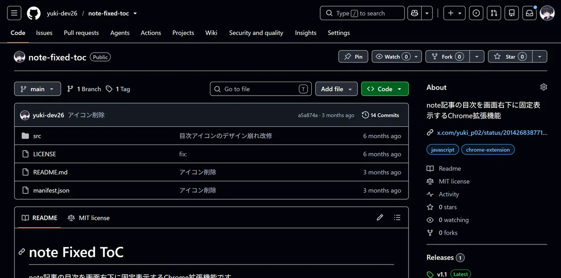Screen dimensions: 561x278
Task: Open the Add file dropdown
Action: [x=337, y=89]
